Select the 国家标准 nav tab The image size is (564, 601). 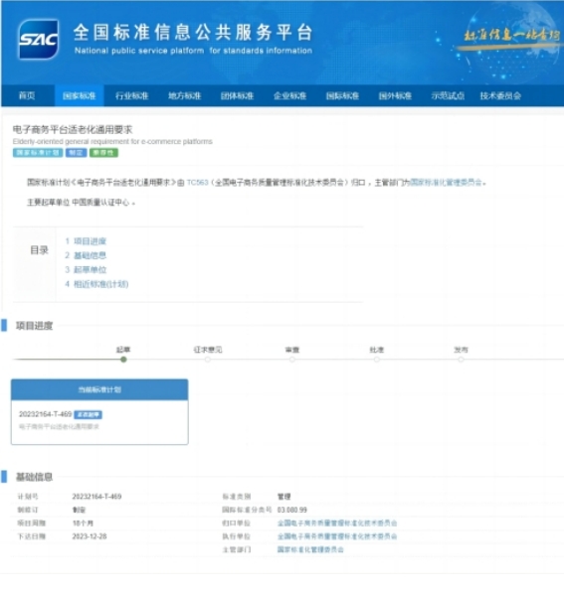[79, 95]
